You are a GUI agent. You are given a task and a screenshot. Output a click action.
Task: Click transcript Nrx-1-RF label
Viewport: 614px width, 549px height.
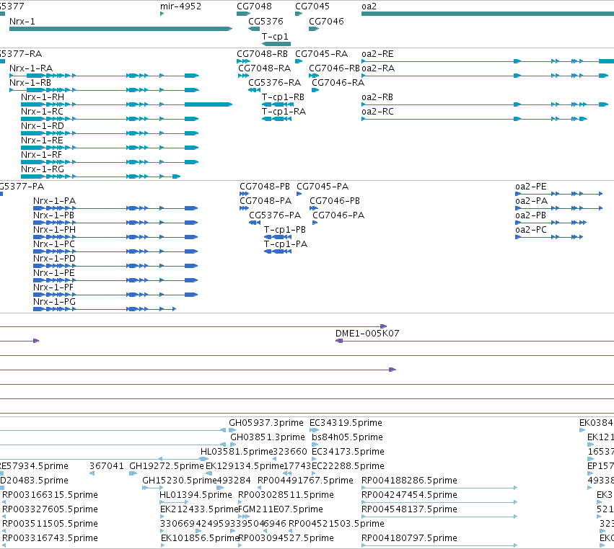pos(42,155)
